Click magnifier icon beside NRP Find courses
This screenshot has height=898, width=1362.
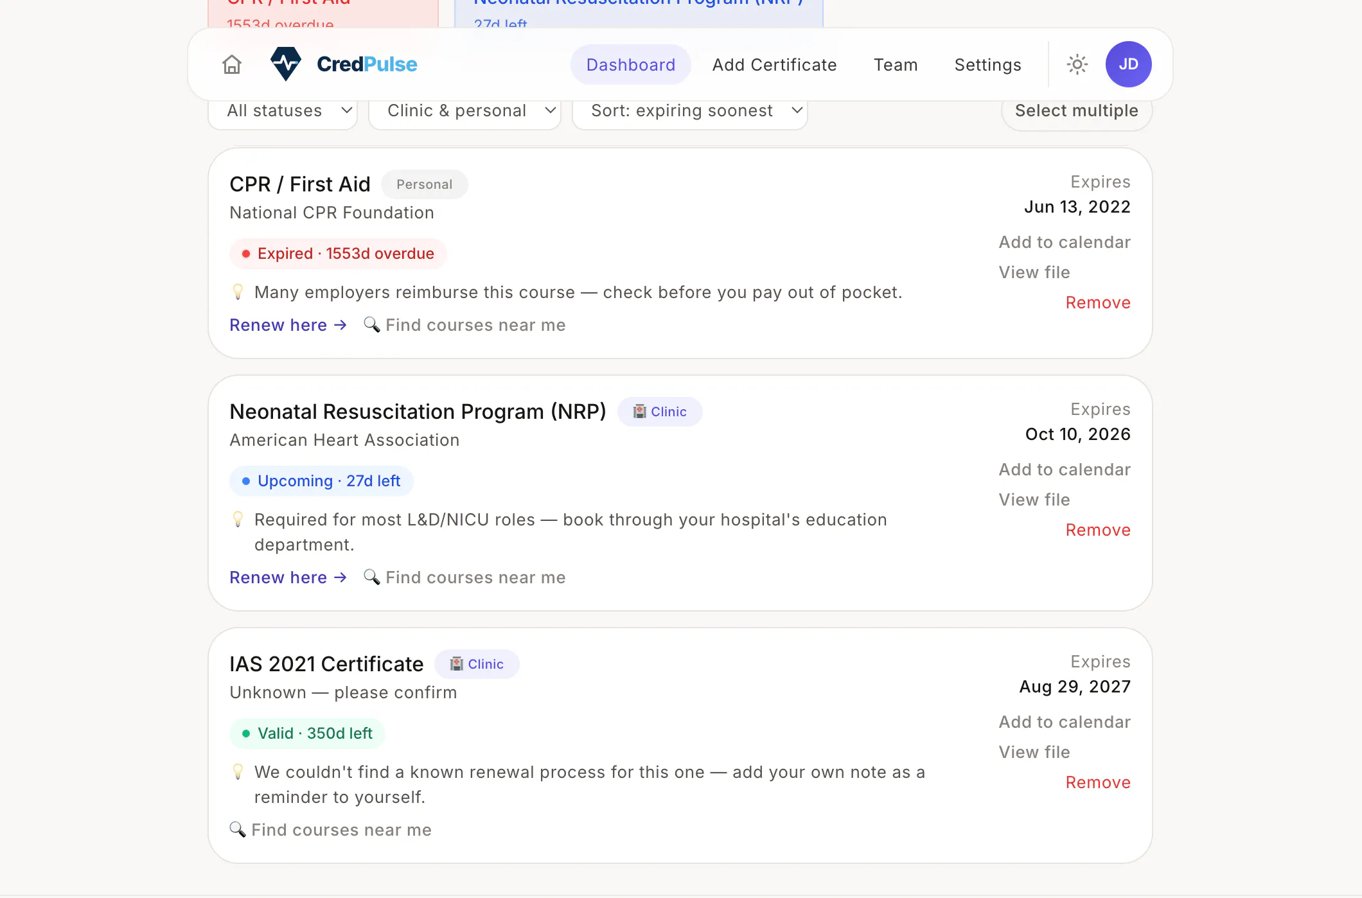(371, 577)
